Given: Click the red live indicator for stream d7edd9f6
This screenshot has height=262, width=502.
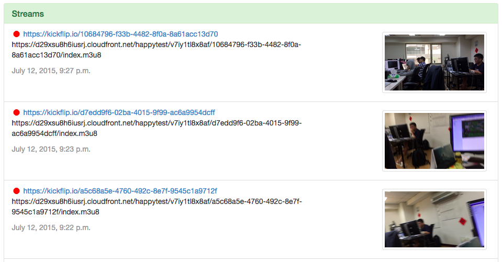Looking at the screenshot, I should pos(16,113).
